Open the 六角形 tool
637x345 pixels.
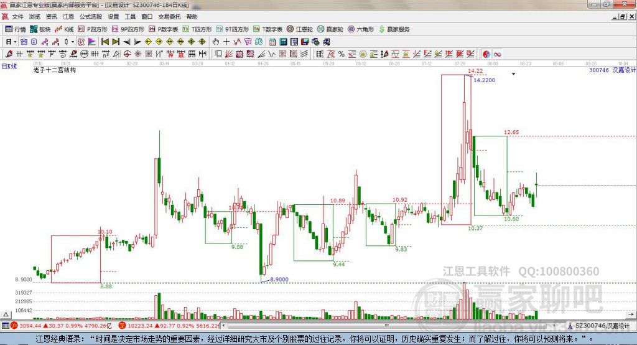[x=361, y=29]
